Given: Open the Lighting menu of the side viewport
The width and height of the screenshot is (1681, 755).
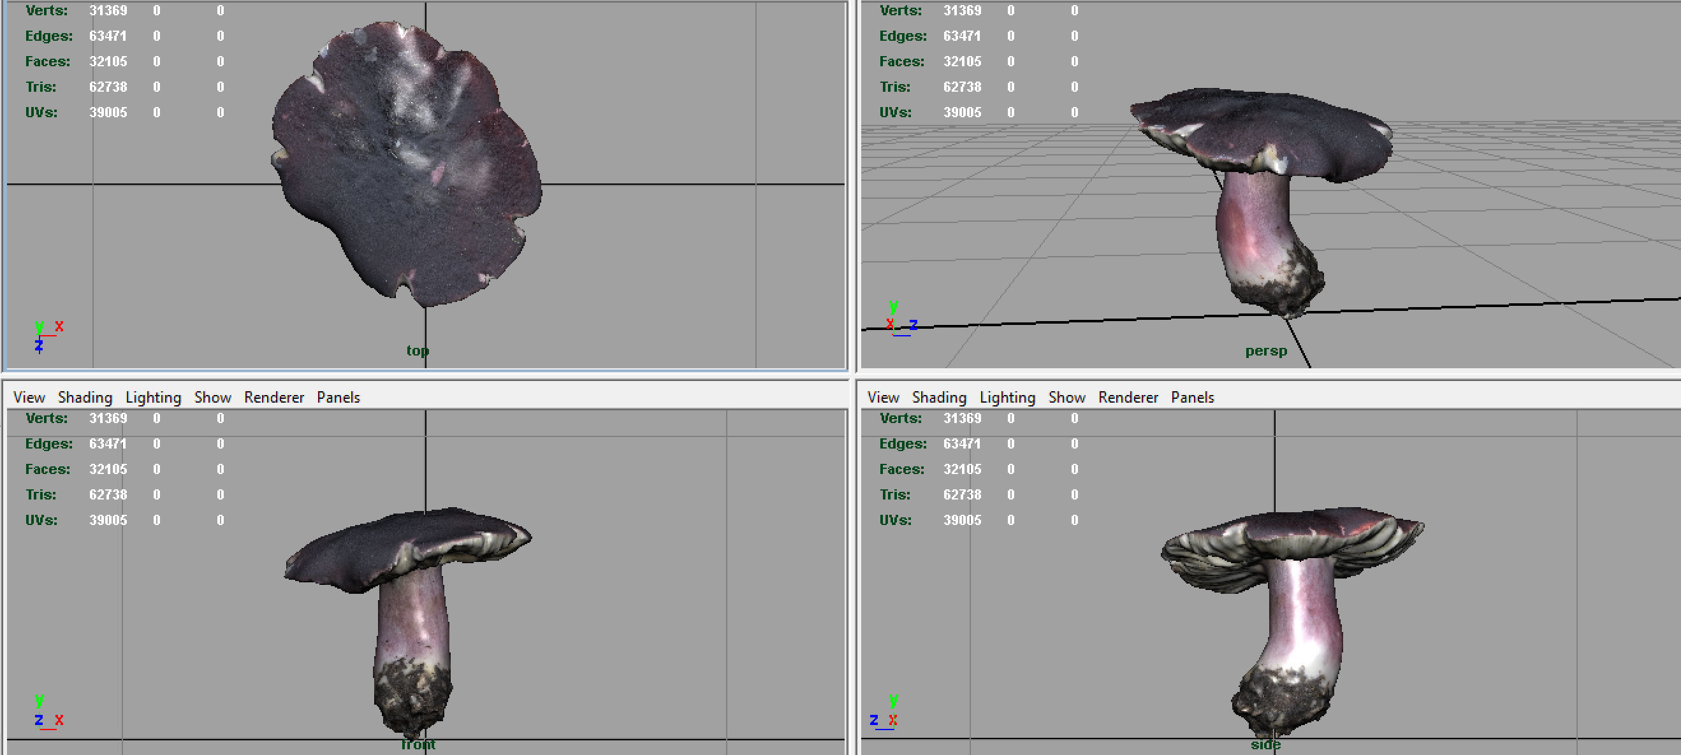Looking at the screenshot, I should pyautogui.click(x=1007, y=397).
